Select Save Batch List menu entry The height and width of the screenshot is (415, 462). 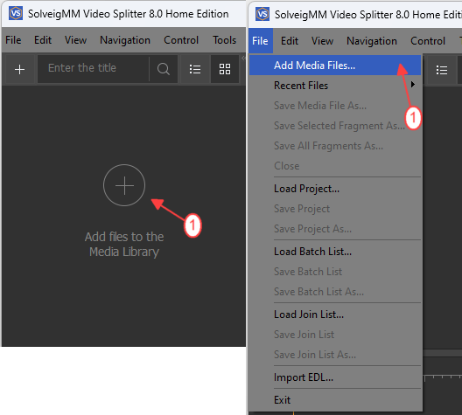(x=335, y=272)
